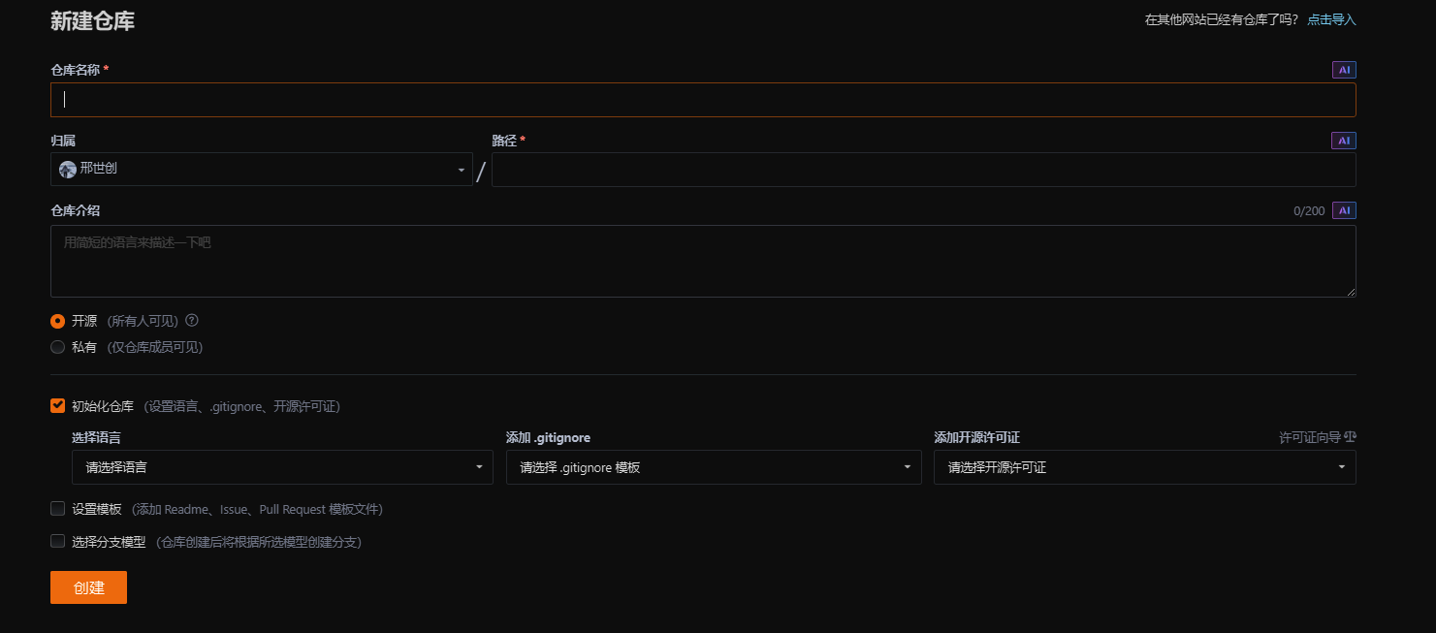Screen dimensions: 1436x633
Task: Click the 仓库名称 input field
Action: [702, 99]
